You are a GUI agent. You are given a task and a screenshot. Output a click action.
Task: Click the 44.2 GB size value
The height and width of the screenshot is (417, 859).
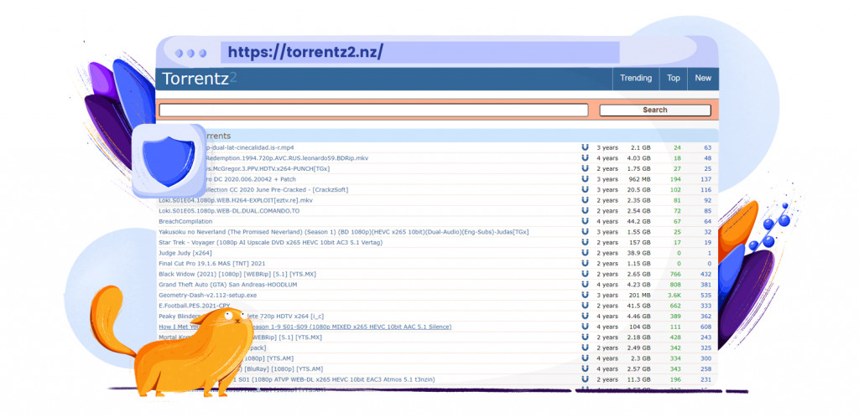pos(639,221)
